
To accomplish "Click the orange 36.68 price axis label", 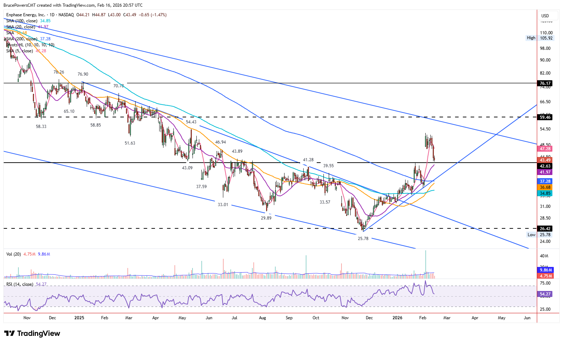I will click(545, 187).
